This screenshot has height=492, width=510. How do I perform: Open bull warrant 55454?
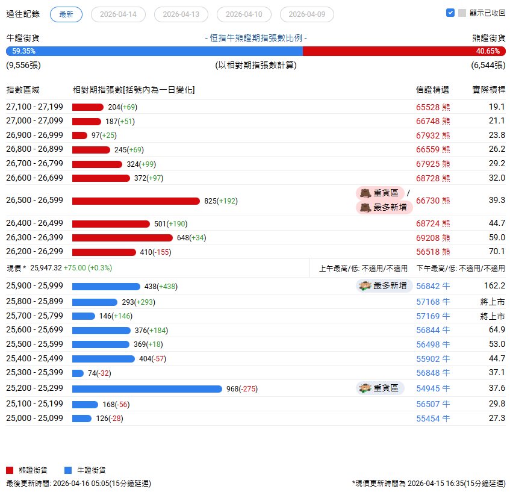coord(433,419)
